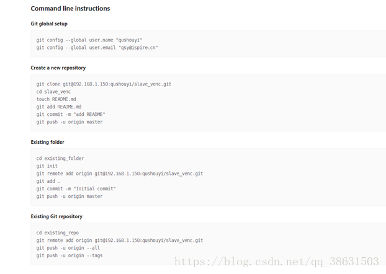
Task: Click the "cd existing_folder" line
Action: [x=60, y=158]
